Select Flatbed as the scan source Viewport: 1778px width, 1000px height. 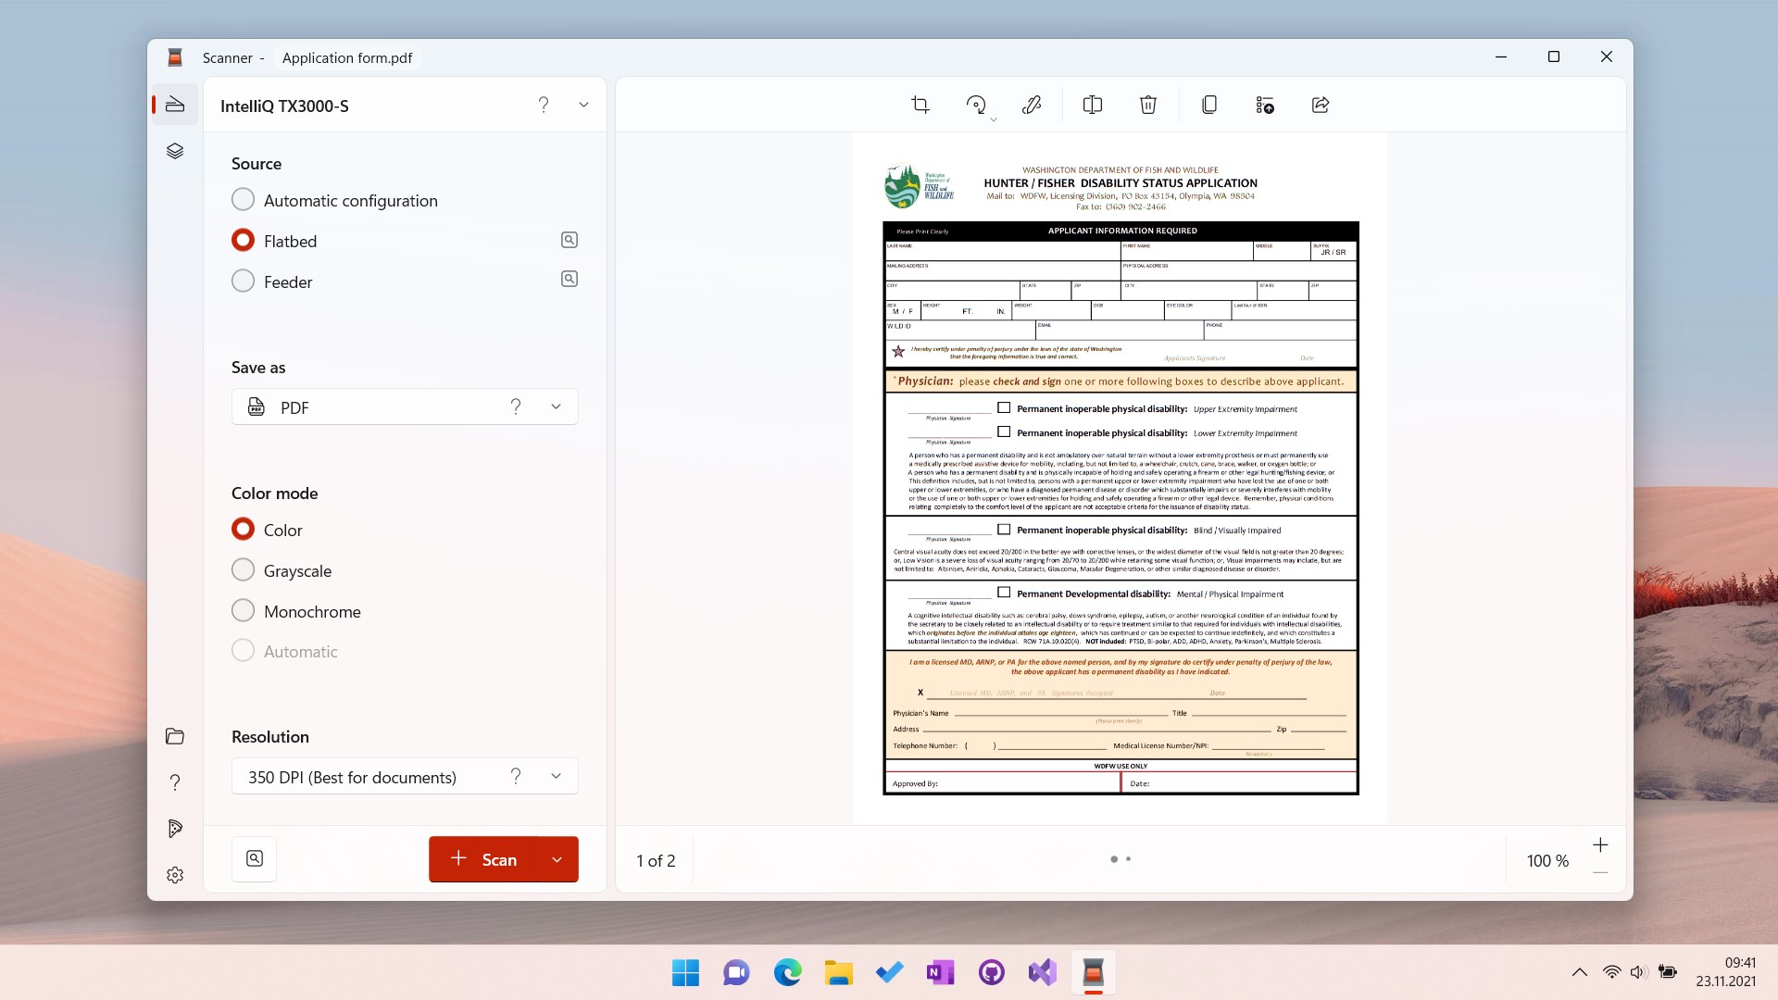(243, 240)
